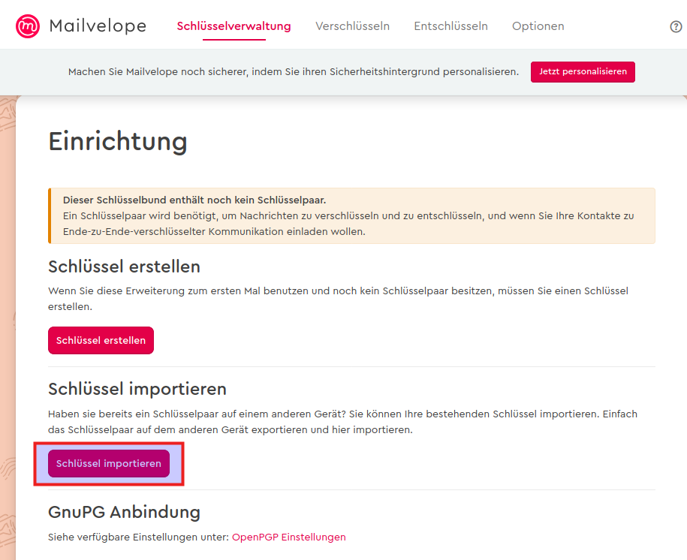Viewport: 687px width, 560px height.
Task: Click the text 'Machen Sie Mailvelope noch sicherer'
Action: (x=158, y=72)
